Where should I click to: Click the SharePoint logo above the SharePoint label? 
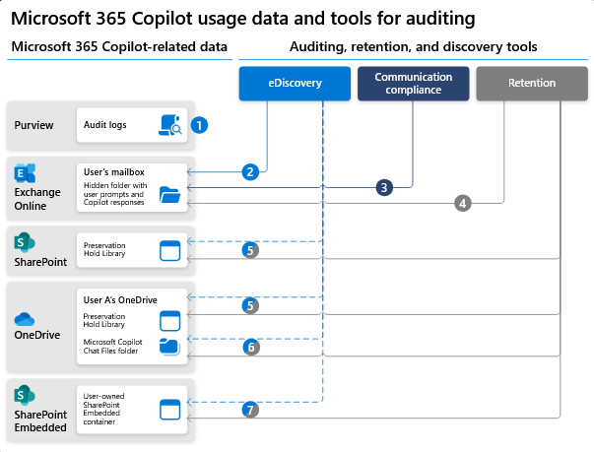coord(25,241)
